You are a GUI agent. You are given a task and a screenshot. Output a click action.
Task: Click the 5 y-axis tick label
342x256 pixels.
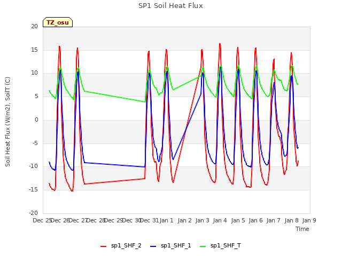[36, 97]
